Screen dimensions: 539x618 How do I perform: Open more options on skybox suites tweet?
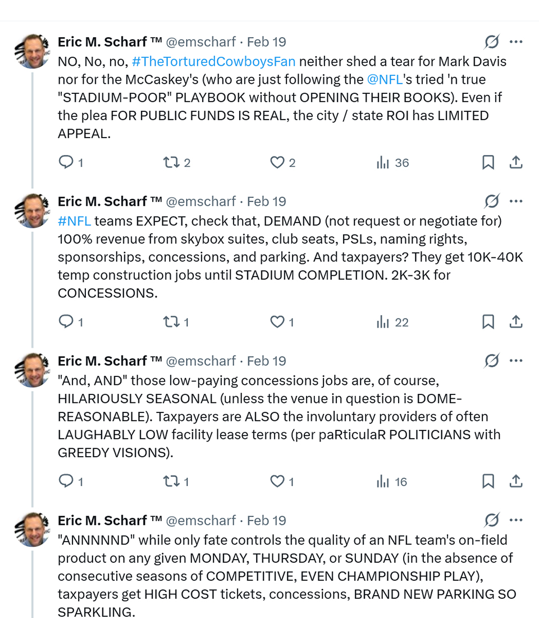(x=516, y=201)
